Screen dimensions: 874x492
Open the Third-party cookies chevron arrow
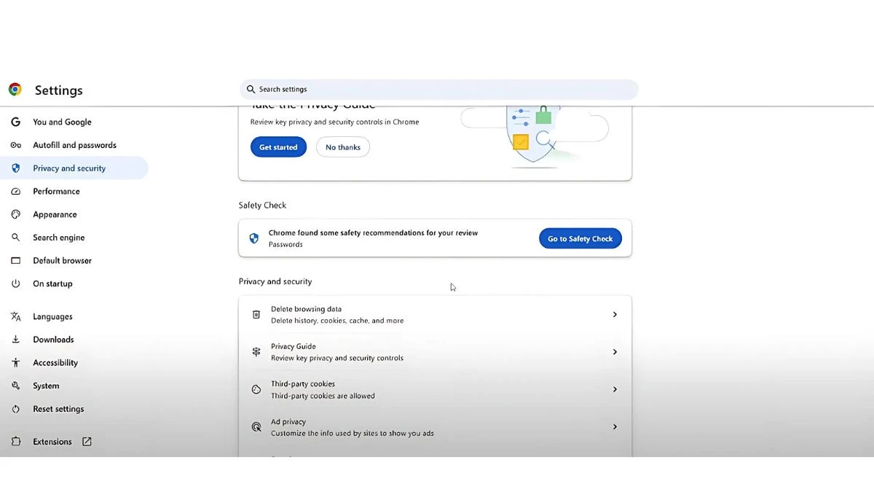(615, 390)
